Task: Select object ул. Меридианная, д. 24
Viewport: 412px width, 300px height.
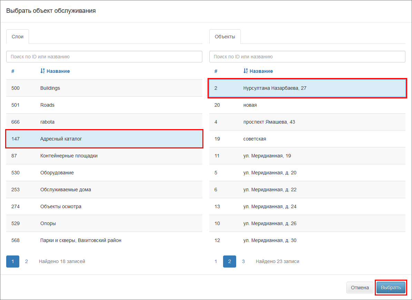Action: (307, 206)
